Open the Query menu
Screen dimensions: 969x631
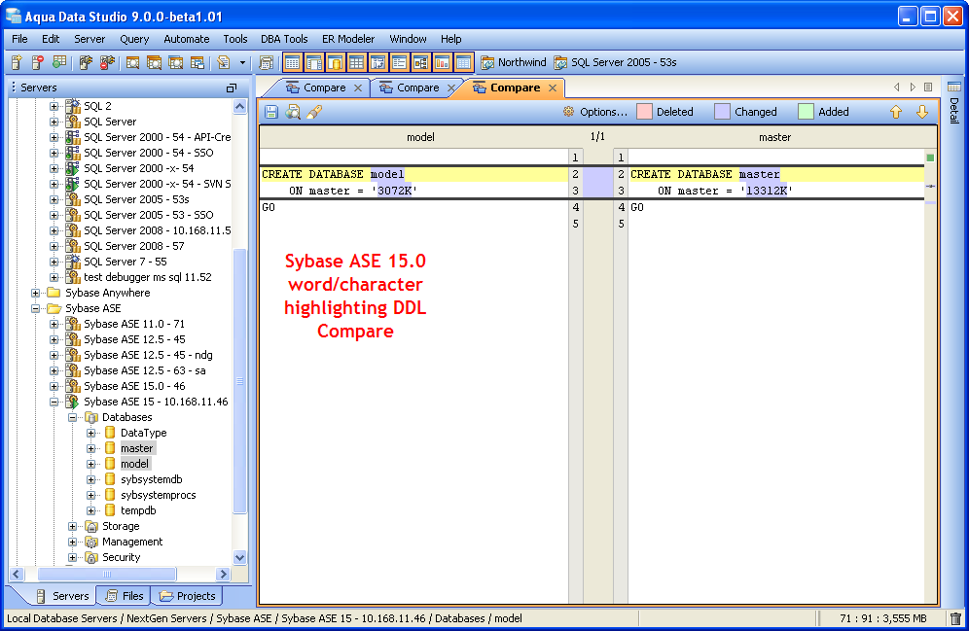pyautogui.click(x=134, y=39)
